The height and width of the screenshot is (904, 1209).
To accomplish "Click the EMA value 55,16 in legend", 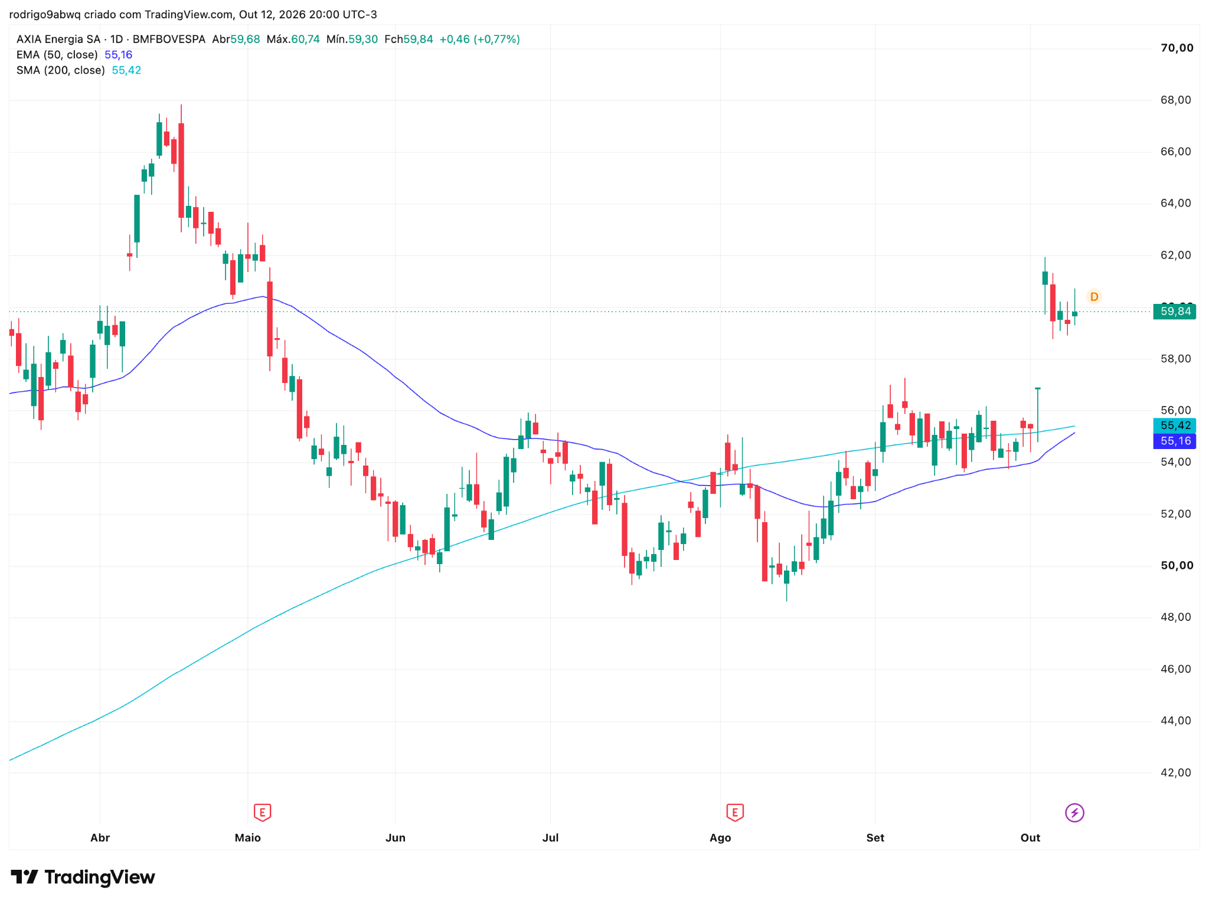I will (x=119, y=55).
